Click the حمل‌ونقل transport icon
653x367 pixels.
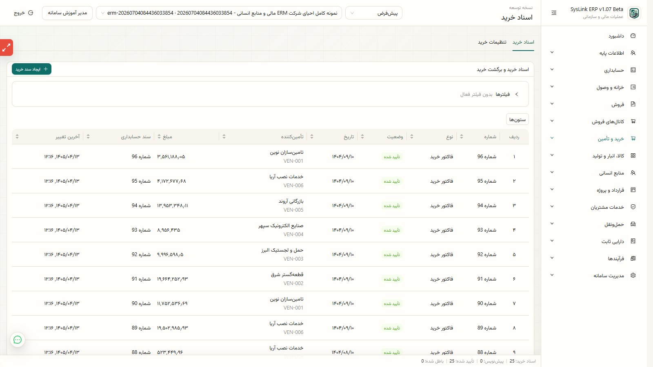pos(633,224)
